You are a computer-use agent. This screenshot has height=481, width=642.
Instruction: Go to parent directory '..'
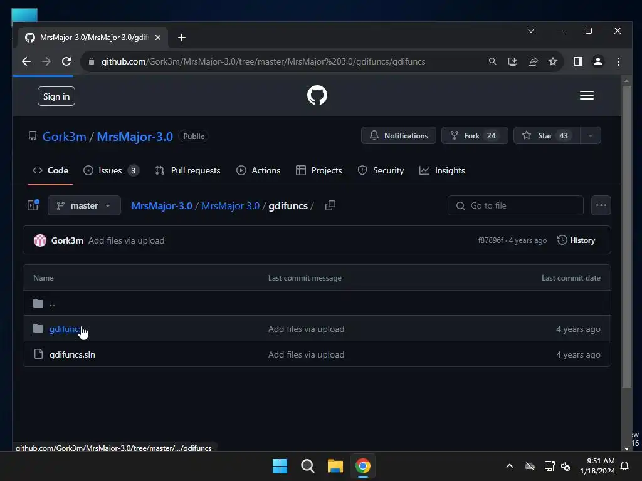click(x=52, y=304)
